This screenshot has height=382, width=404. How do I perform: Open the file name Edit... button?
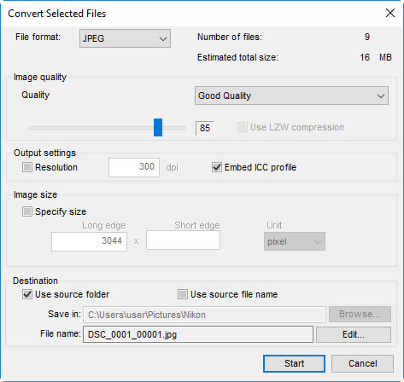[354, 334]
